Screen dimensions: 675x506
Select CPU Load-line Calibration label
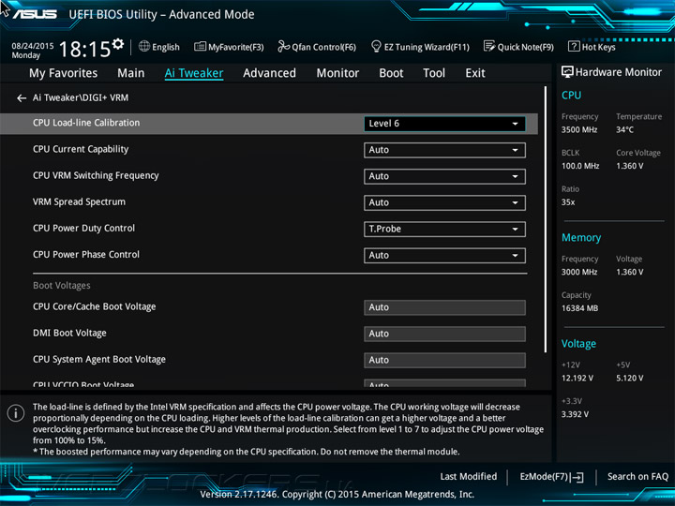tap(86, 123)
